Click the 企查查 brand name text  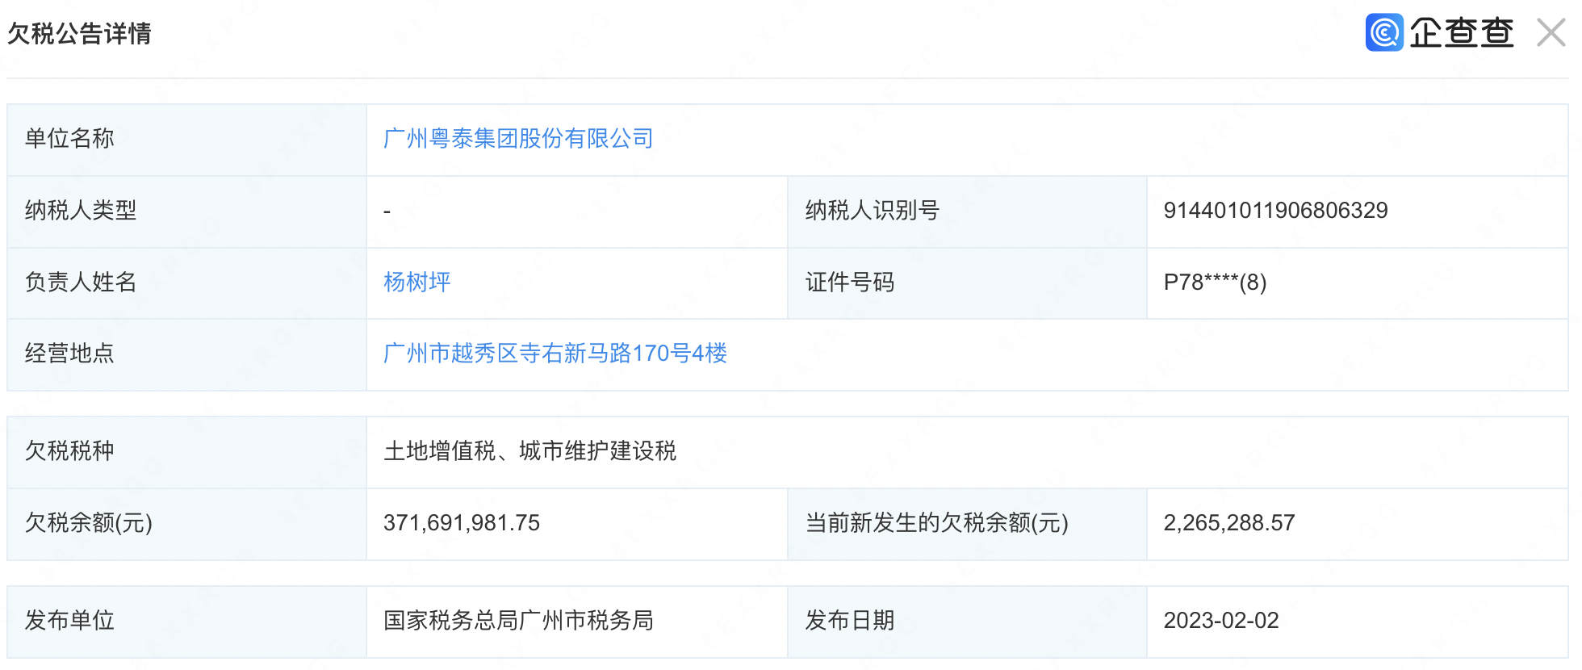pos(1461,33)
